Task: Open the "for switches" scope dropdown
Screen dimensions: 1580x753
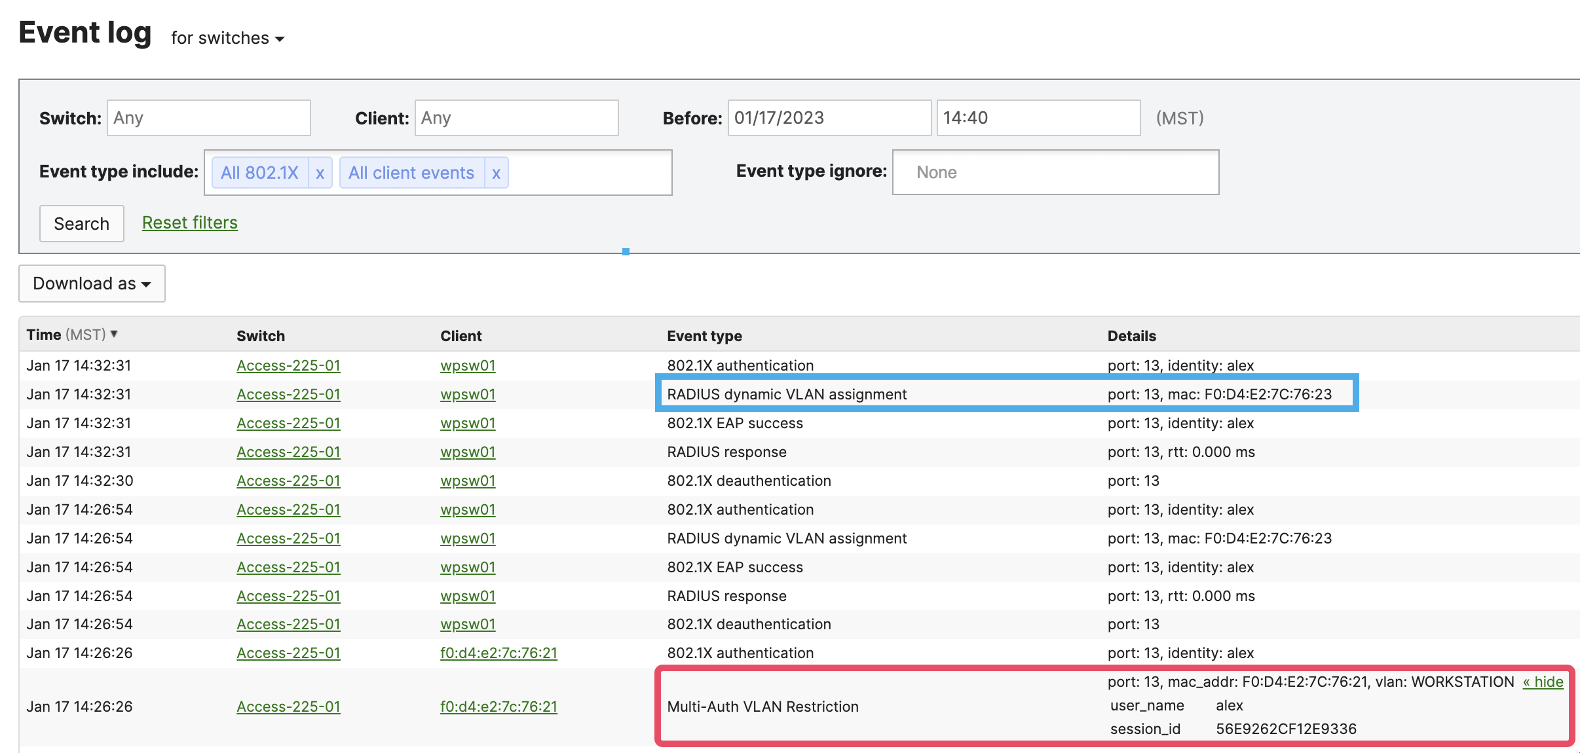Action: [227, 37]
